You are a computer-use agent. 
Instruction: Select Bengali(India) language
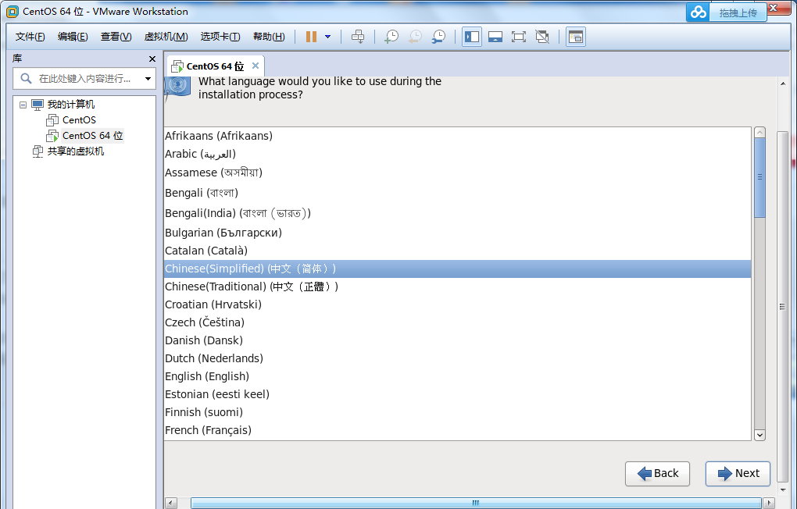(x=457, y=213)
